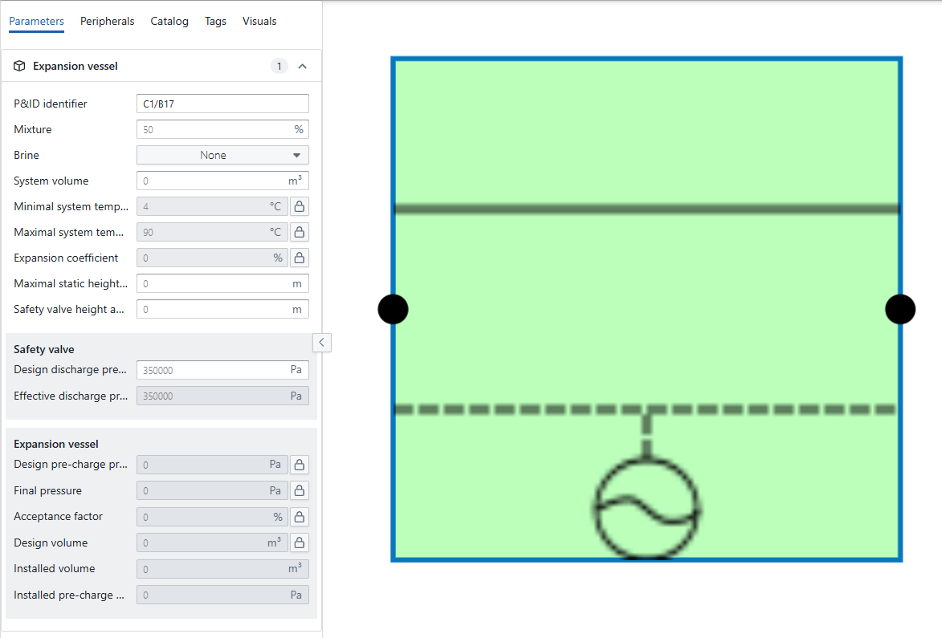Go to the Tags tab

(215, 22)
